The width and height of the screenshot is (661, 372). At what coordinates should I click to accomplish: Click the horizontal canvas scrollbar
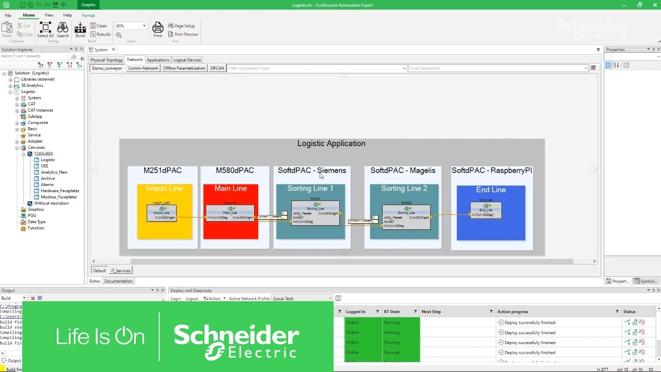tap(351, 261)
